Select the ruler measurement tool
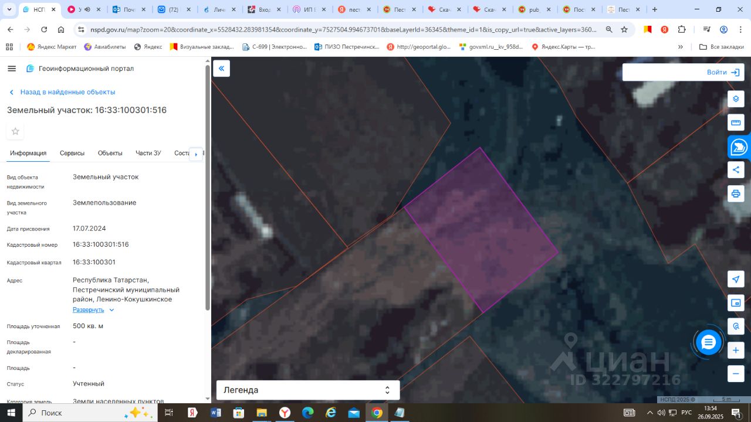Viewport: 751px width, 422px height. tap(736, 123)
